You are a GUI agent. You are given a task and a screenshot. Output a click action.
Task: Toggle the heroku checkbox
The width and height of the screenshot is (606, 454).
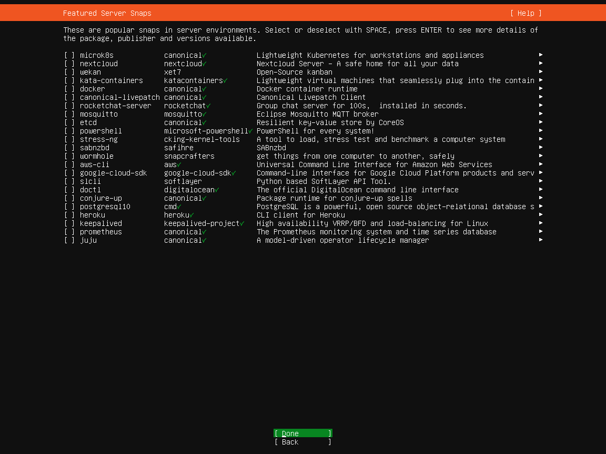click(x=69, y=215)
